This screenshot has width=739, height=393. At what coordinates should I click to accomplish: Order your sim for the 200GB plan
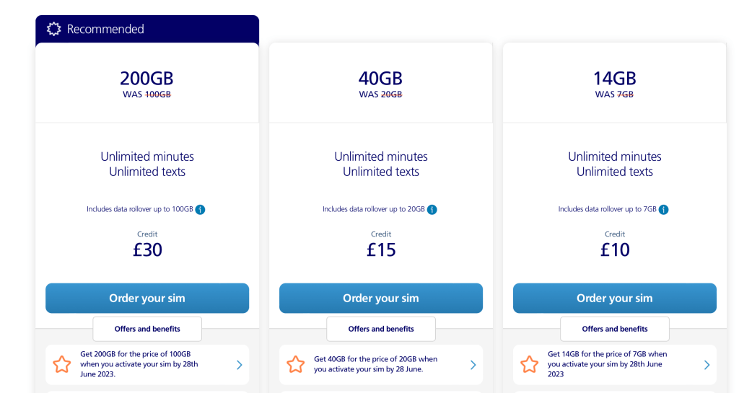[x=147, y=298]
